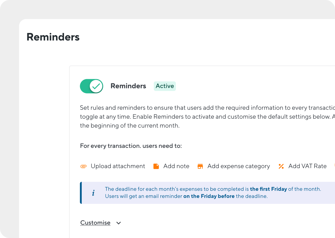335x238 pixels.
Task: Click the Active status badge
Action: pyautogui.click(x=165, y=86)
